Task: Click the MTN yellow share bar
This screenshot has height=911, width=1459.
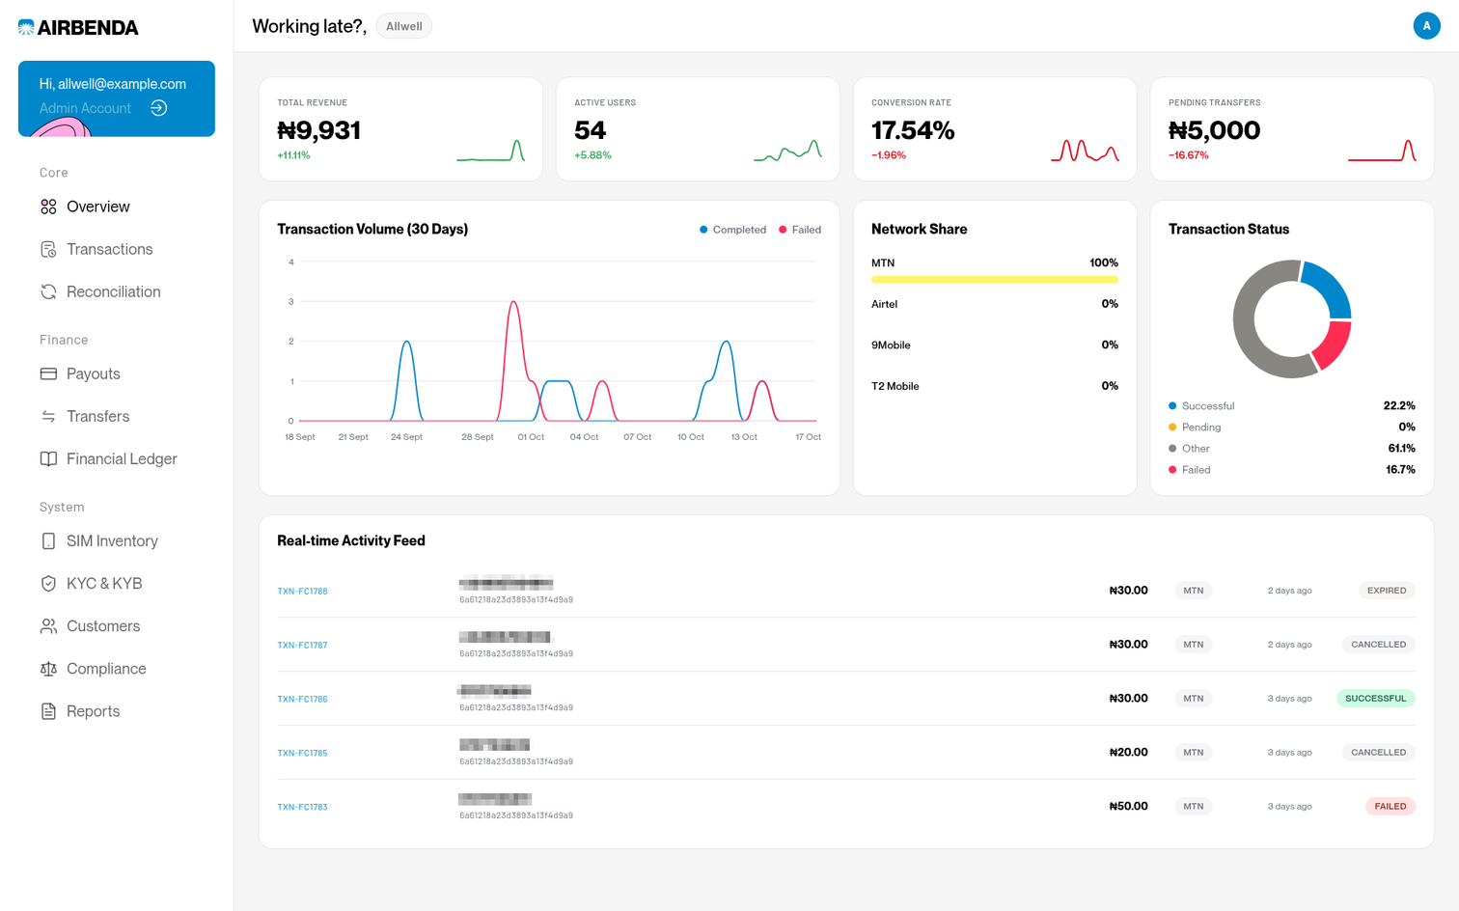Action: pyautogui.click(x=995, y=280)
